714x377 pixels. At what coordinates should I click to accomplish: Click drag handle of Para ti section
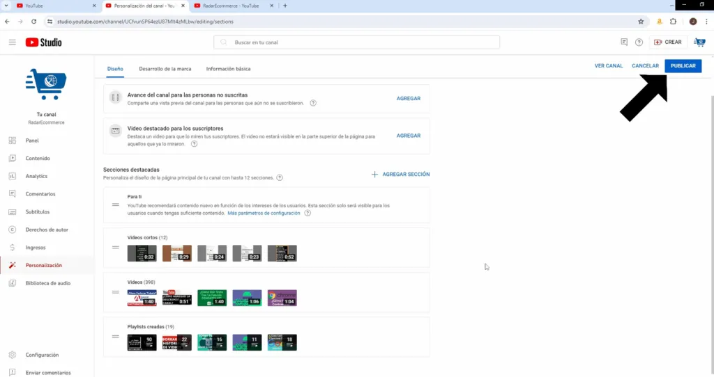click(x=116, y=205)
